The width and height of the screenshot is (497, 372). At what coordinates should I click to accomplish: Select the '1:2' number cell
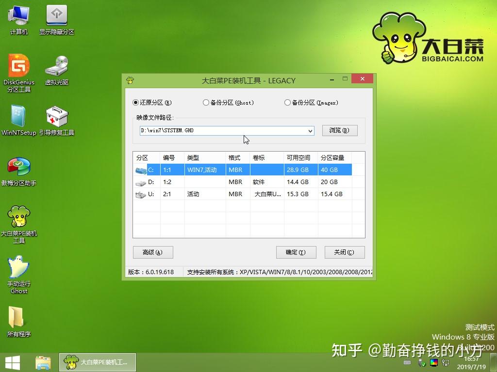click(x=172, y=182)
